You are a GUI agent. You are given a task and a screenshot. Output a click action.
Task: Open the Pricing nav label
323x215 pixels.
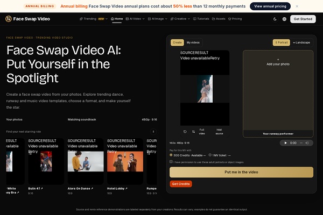237,19
